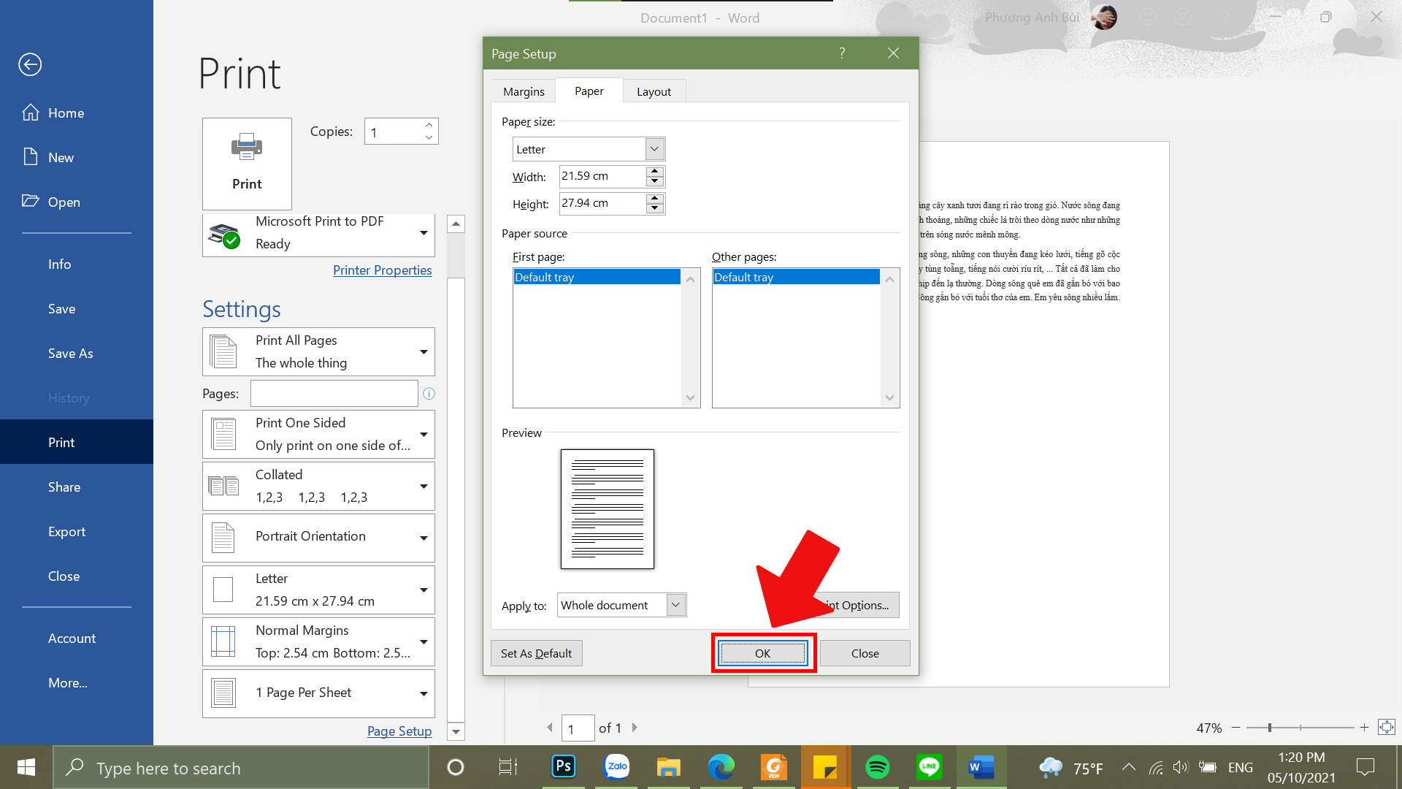Open Photoshop from the taskbar
Screen dimensions: 1402x789
(x=564, y=767)
